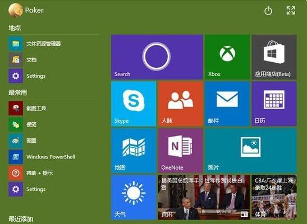Launch the 截图工具 snipping tool icon

(16, 108)
